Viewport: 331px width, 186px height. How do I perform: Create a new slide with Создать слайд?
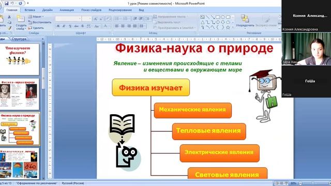[21, 22]
